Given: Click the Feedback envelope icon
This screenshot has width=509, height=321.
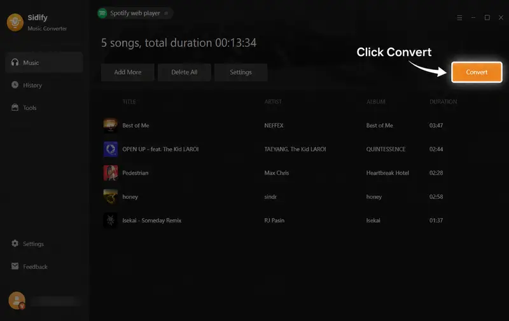Looking at the screenshot, I should tap(15, 266).
